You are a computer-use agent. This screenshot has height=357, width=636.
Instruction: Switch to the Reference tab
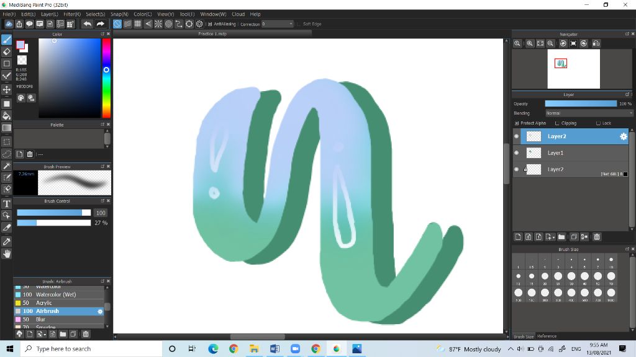pyautogui.click(x=547, y=336)
